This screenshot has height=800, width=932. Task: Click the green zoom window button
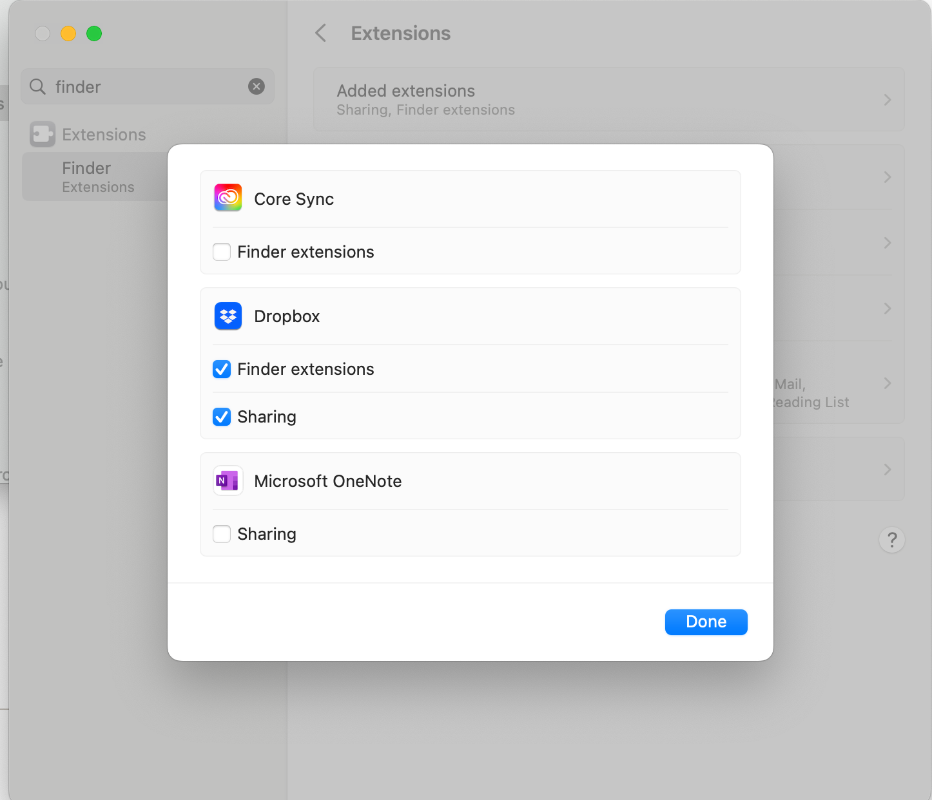click(x=94, y=33)
